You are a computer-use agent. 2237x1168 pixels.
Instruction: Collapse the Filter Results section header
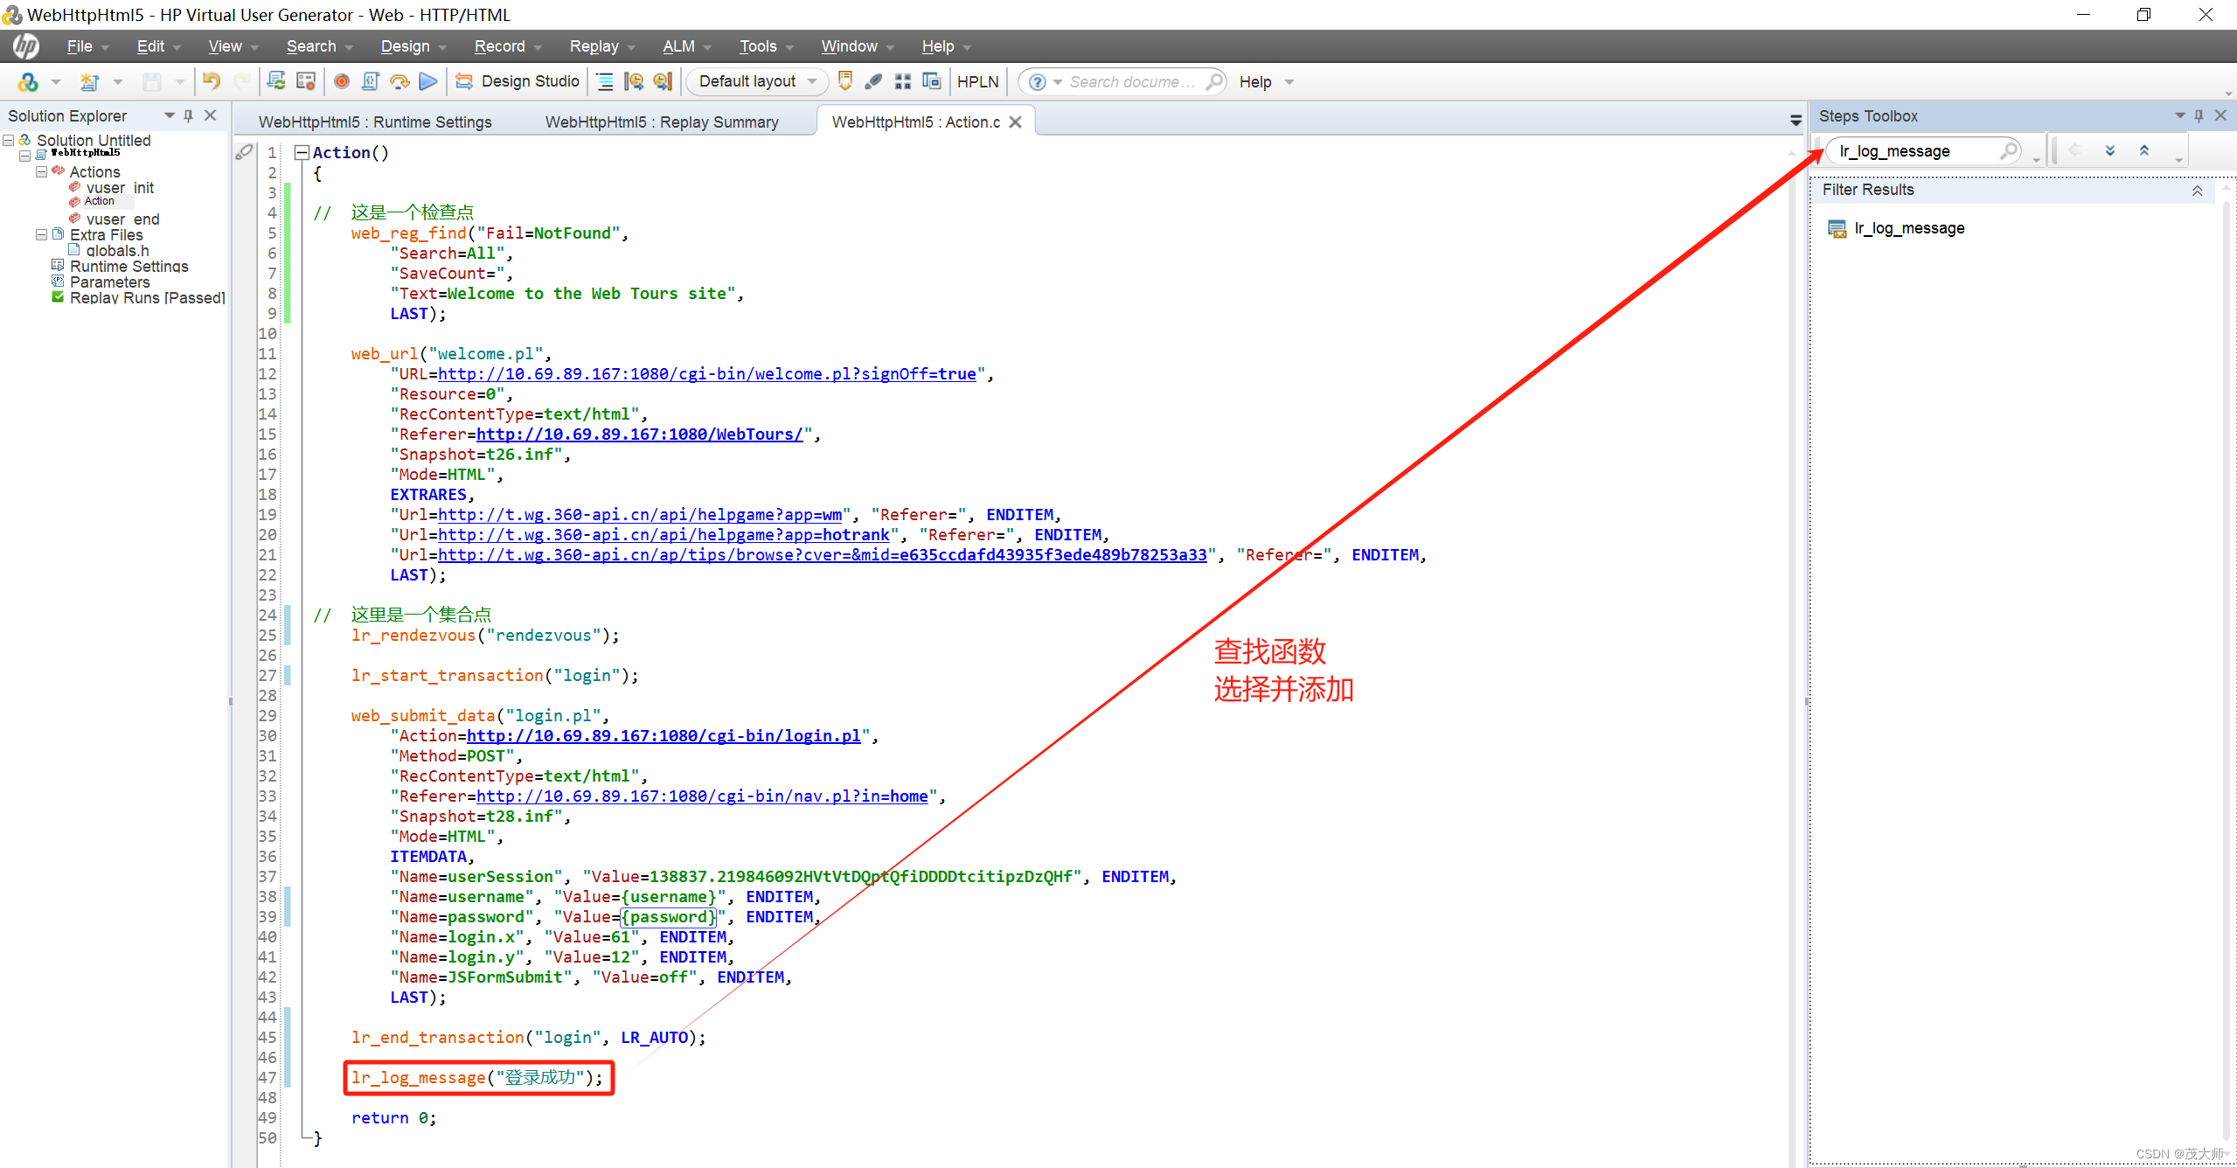(2198, 190)
